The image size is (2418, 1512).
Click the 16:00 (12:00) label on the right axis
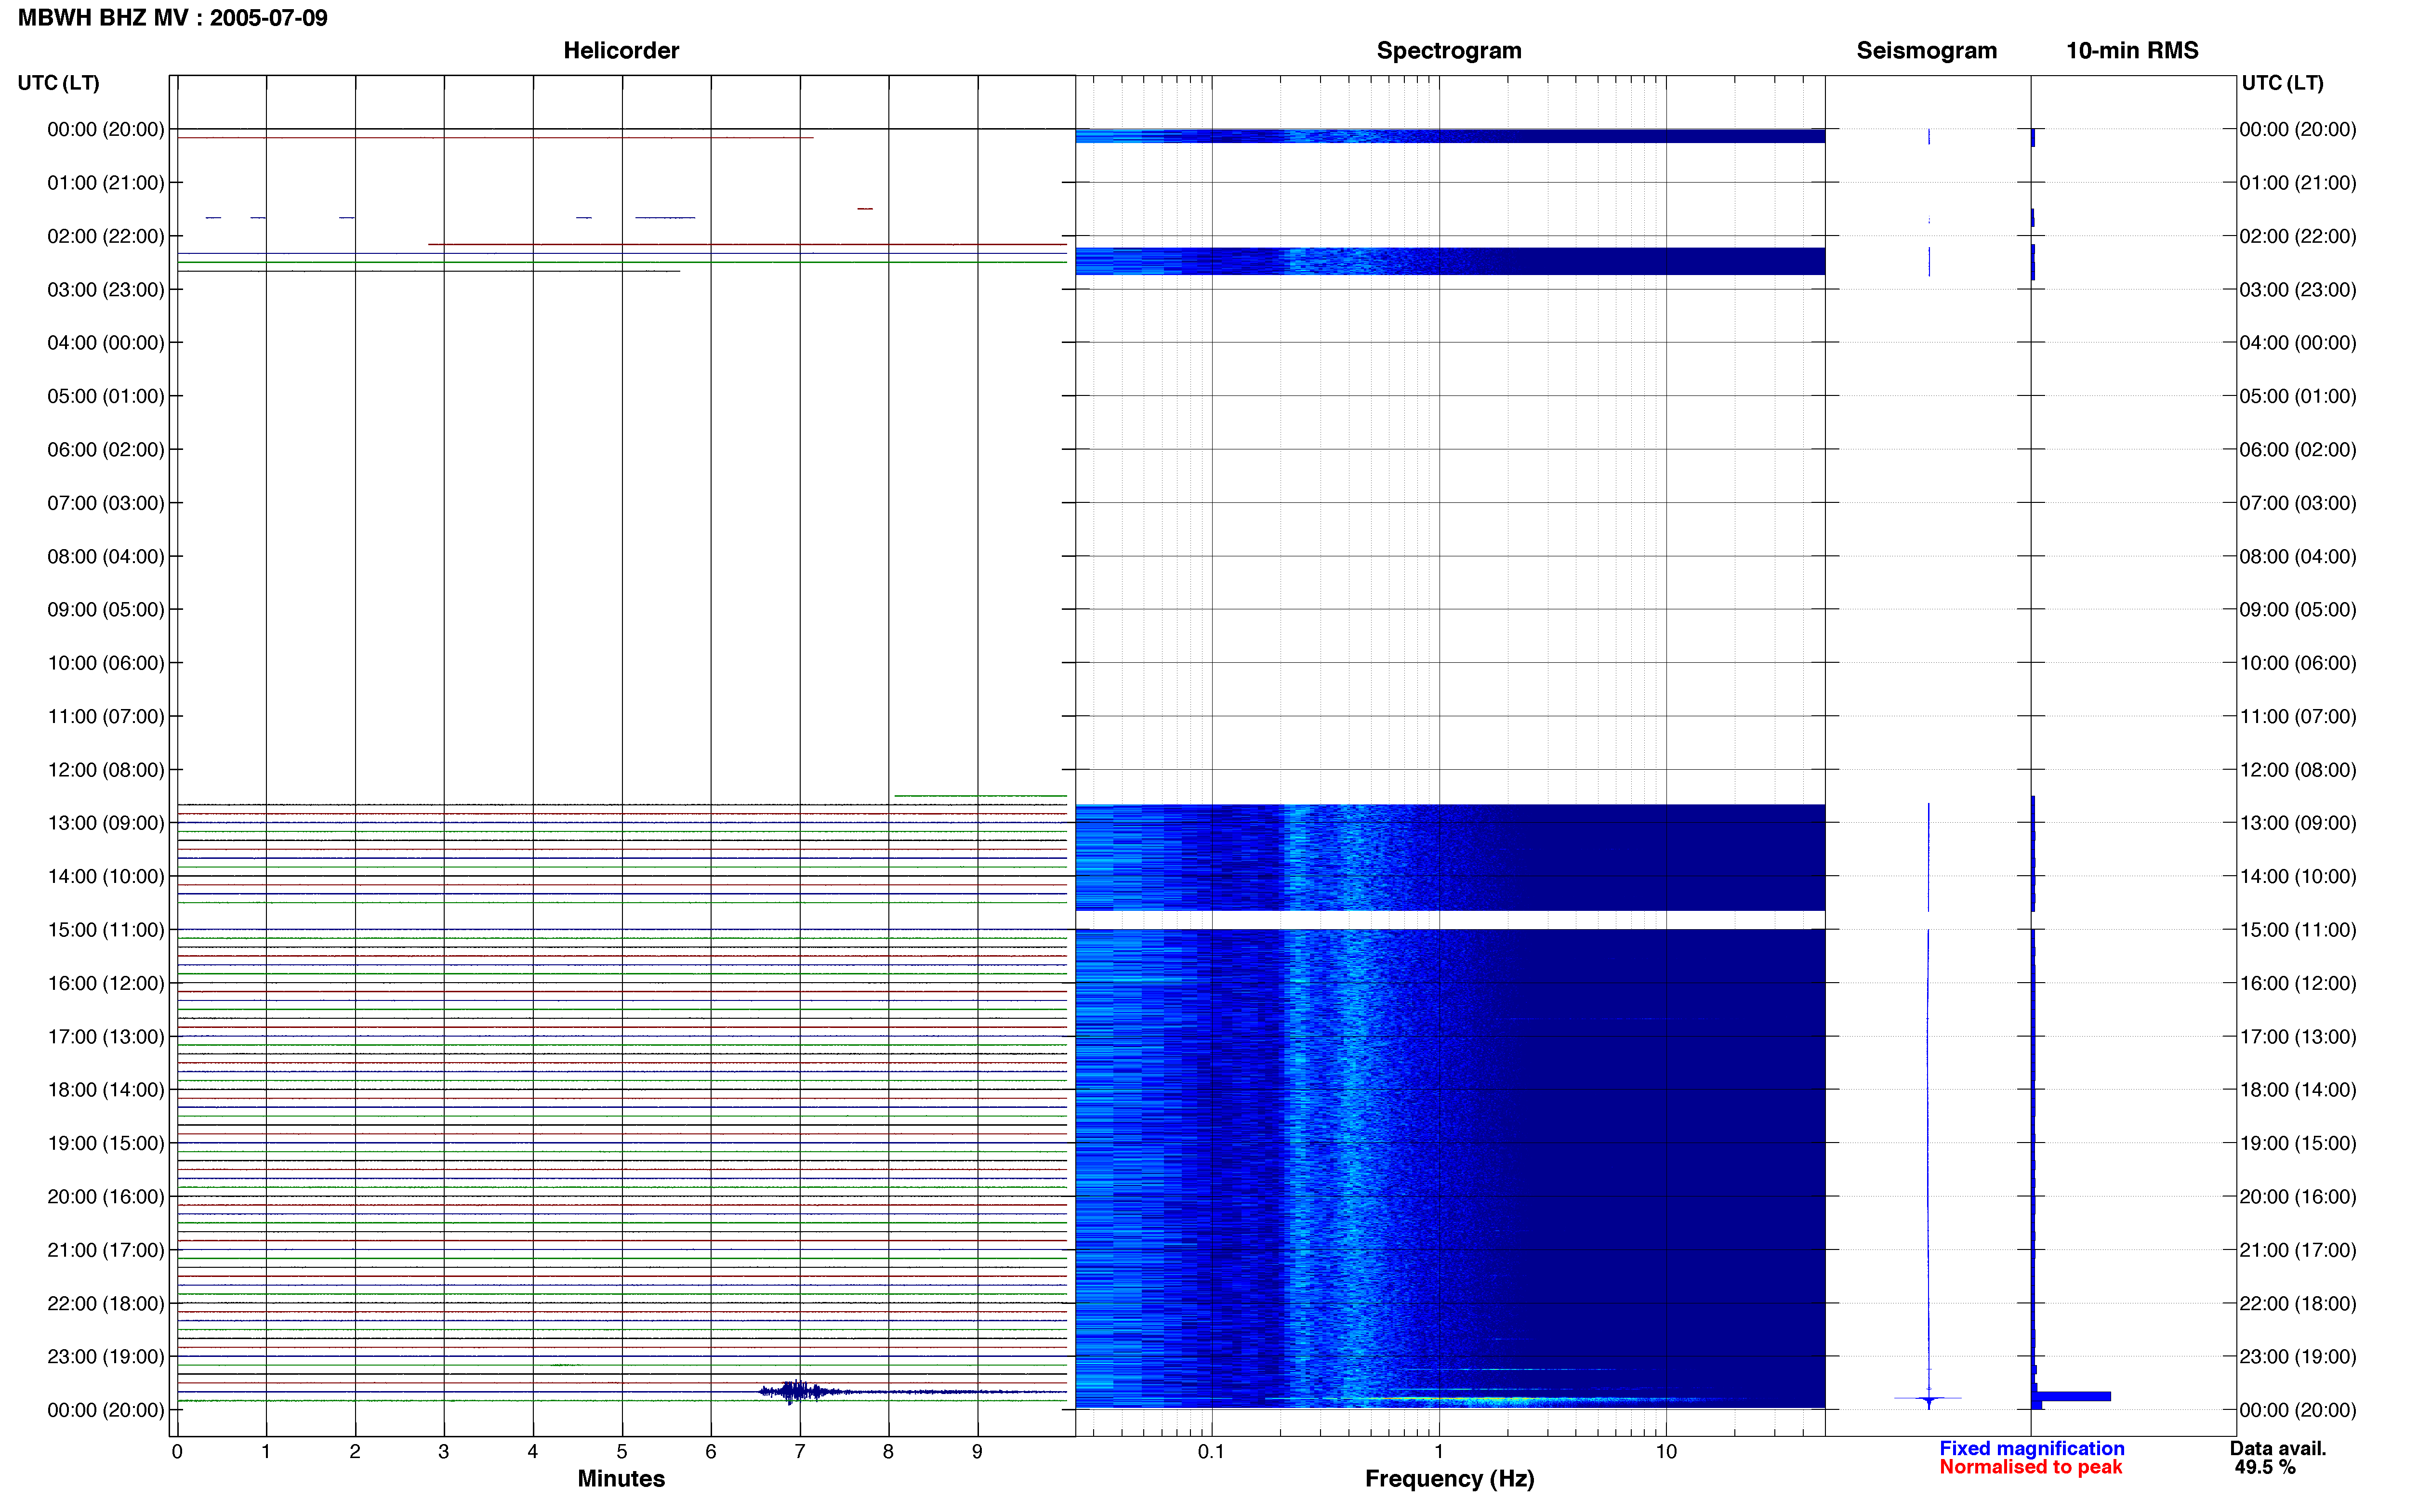tap(2297, 983)
